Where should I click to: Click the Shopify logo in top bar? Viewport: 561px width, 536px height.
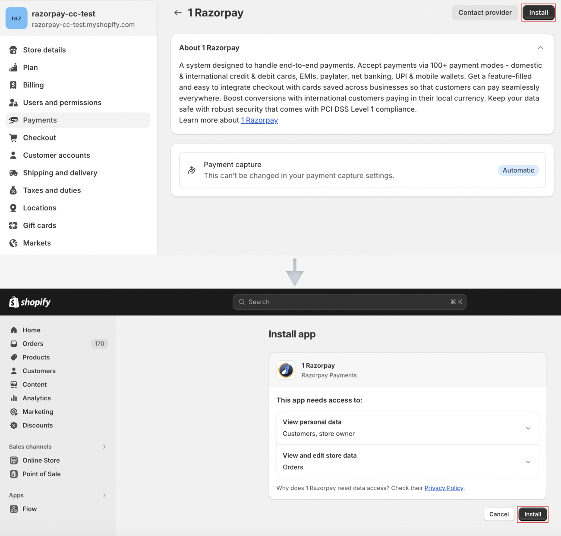click(30, 302)
